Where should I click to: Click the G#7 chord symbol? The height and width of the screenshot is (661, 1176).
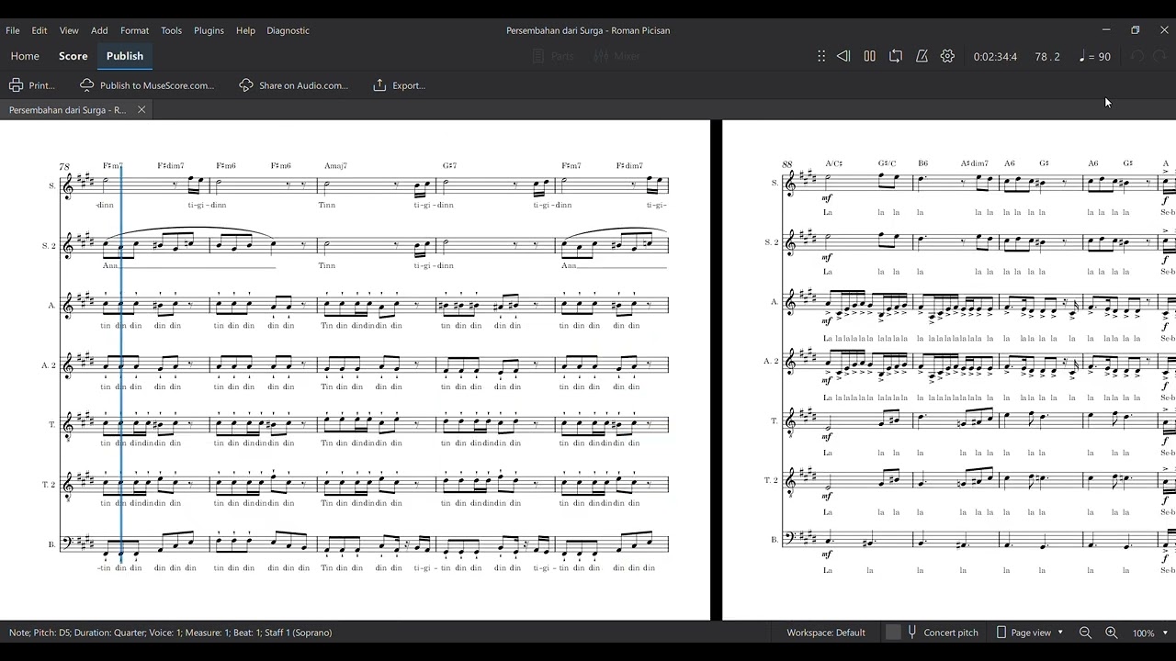[x=449, y=166]
